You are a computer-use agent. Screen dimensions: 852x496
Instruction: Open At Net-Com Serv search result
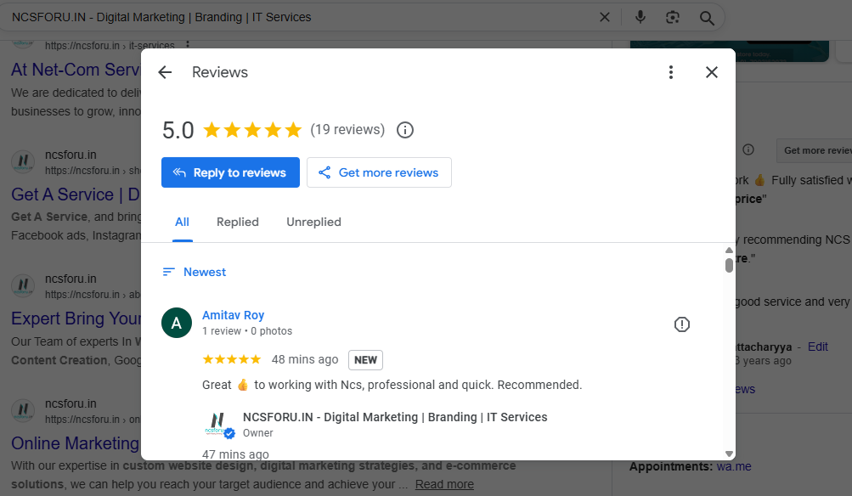(x=76, y=70)
